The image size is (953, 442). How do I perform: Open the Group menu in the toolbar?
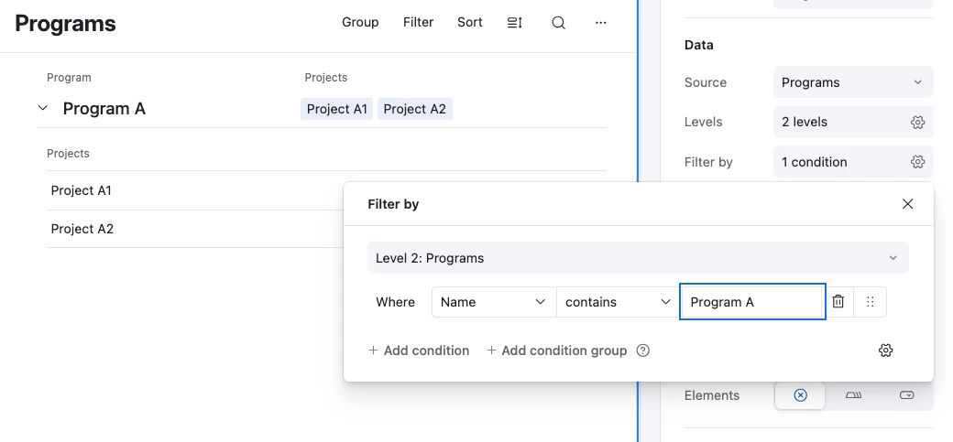[360, 23]
